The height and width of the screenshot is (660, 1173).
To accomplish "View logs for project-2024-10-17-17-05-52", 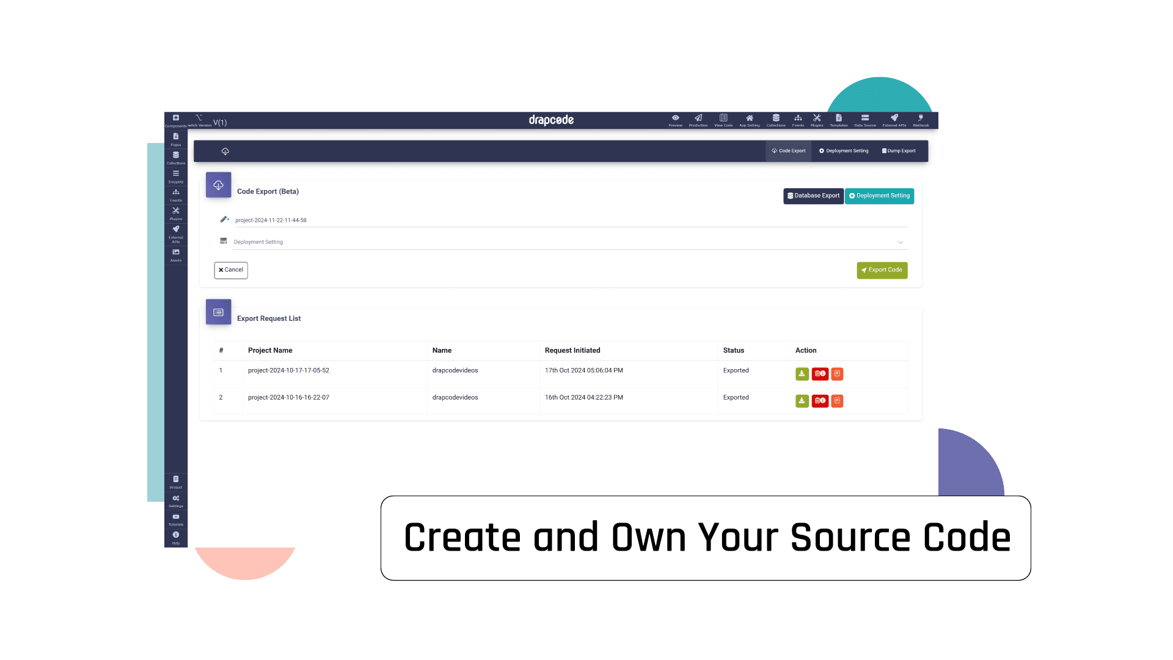I will [x=837, y=374].
